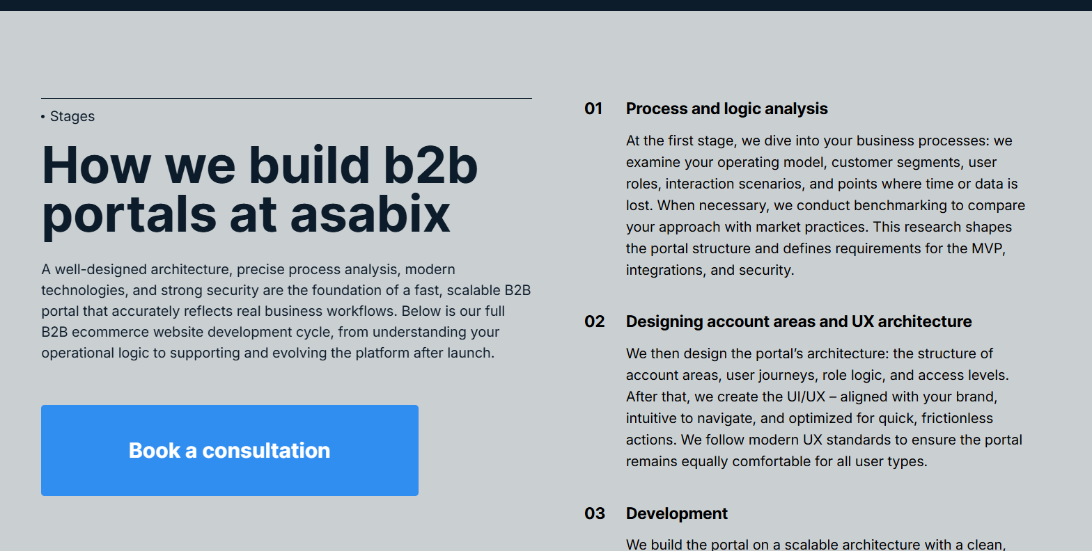The width and height of the screenshot is (1092, 551).
Task: Click "At the first stage" paragraph opening
Action: coord(680,141)
